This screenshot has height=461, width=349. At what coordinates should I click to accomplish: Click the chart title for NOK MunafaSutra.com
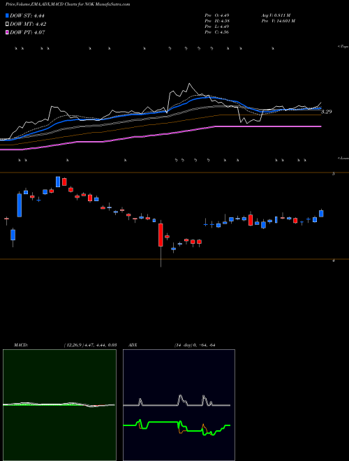pyautogui.click(x=68, y=4)
